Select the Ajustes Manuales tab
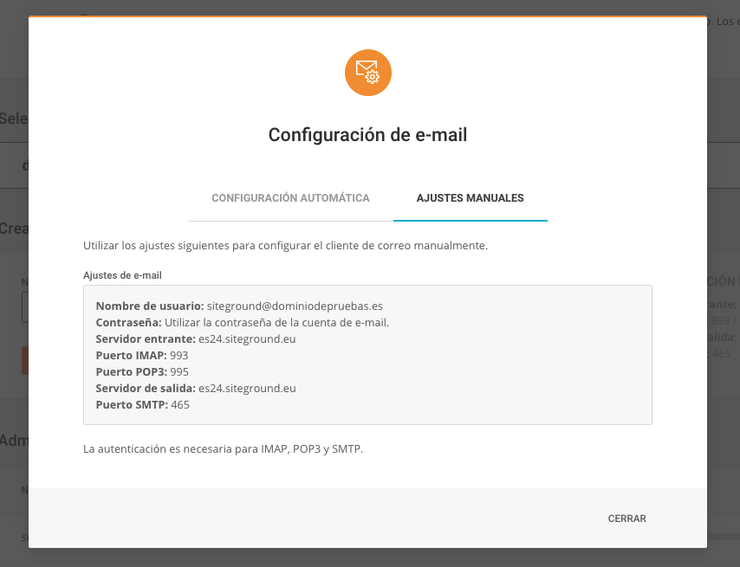 coord(470,198)
